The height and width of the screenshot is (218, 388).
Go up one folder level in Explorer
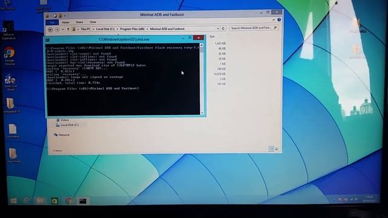(x=68, y=30)
